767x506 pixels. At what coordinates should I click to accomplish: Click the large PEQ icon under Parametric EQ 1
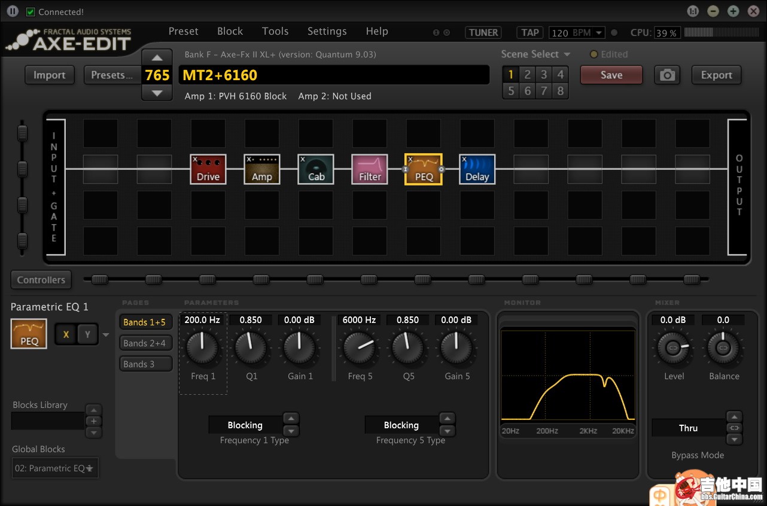(29, 334)
